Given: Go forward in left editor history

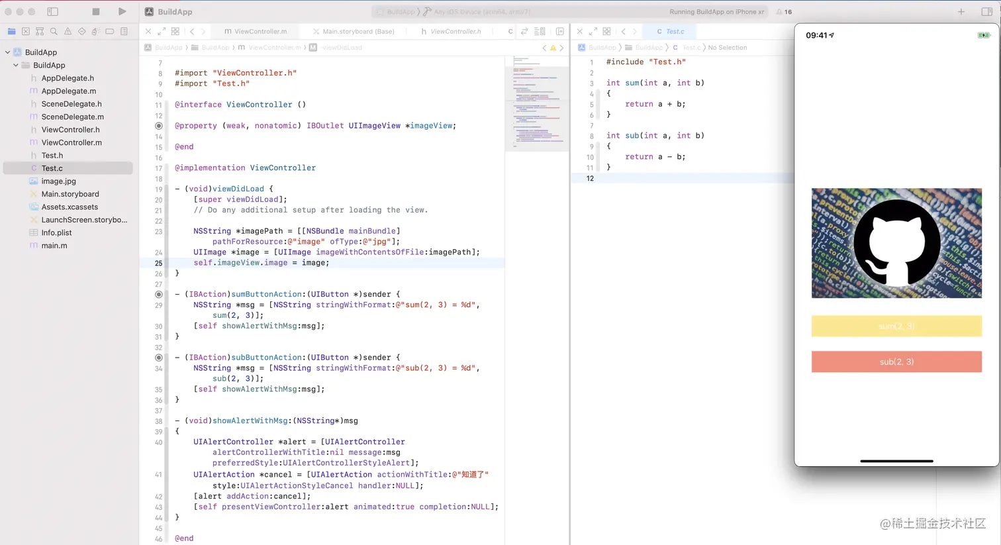Looking at the screenshot, I should 203,31.
